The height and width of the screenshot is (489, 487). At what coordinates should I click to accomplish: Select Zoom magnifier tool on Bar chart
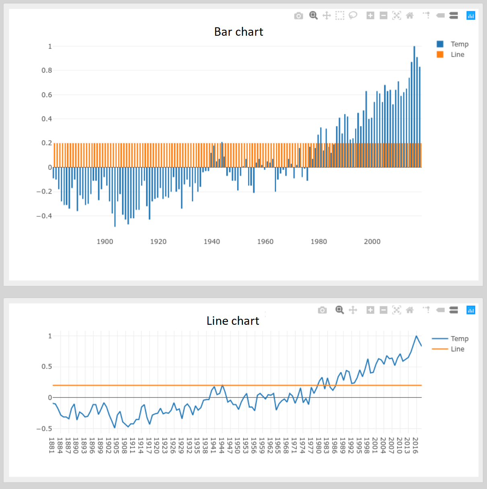(x=313, y=16)
